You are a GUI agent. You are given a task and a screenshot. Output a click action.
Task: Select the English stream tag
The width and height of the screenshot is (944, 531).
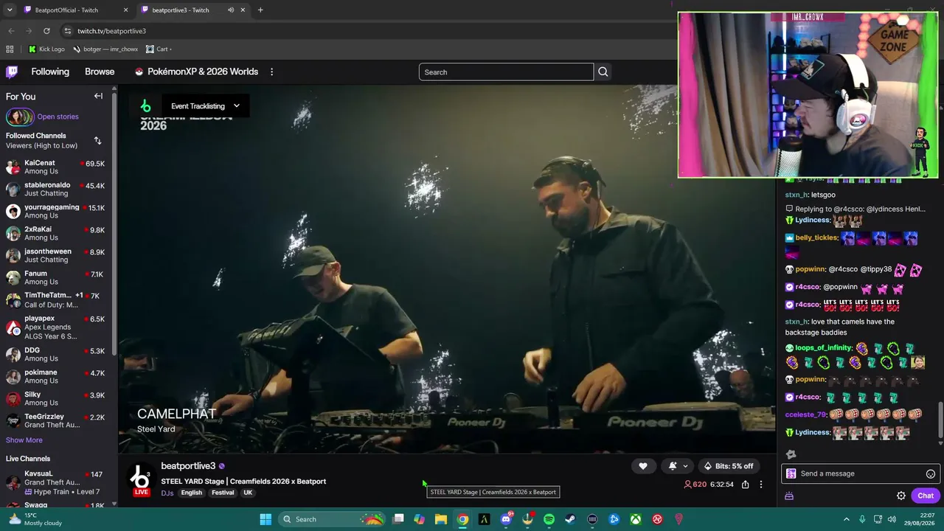click(x=192, y=493)
